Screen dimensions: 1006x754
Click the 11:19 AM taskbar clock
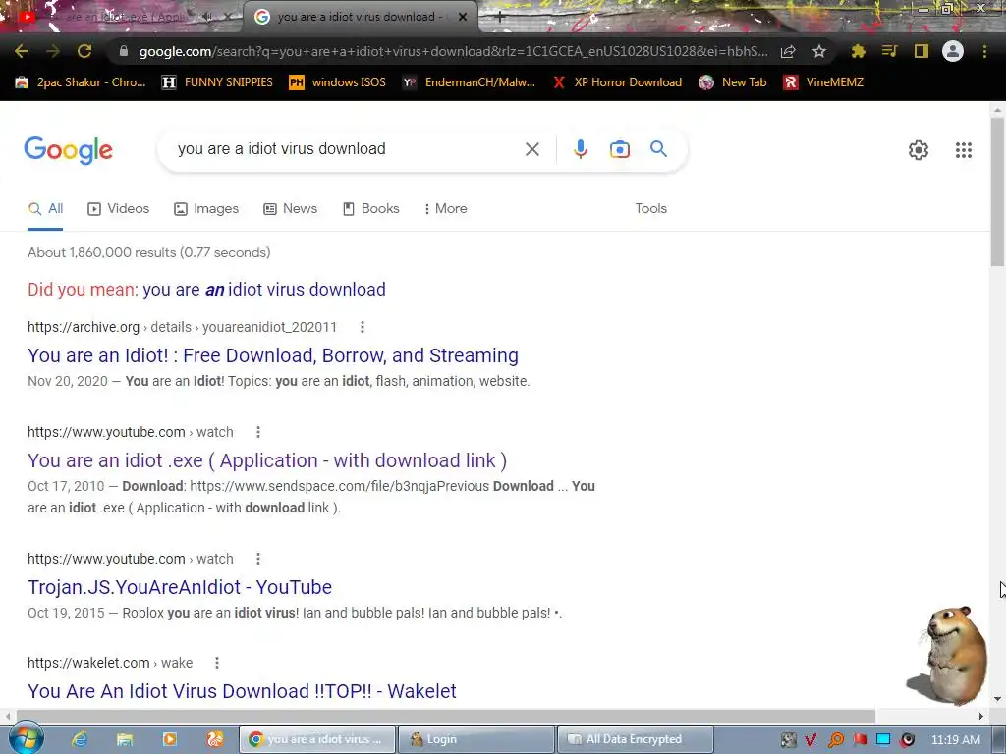955,740
